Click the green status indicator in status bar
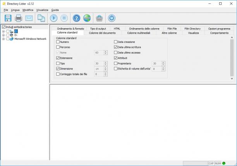237x166 pixels. [224, 163]
